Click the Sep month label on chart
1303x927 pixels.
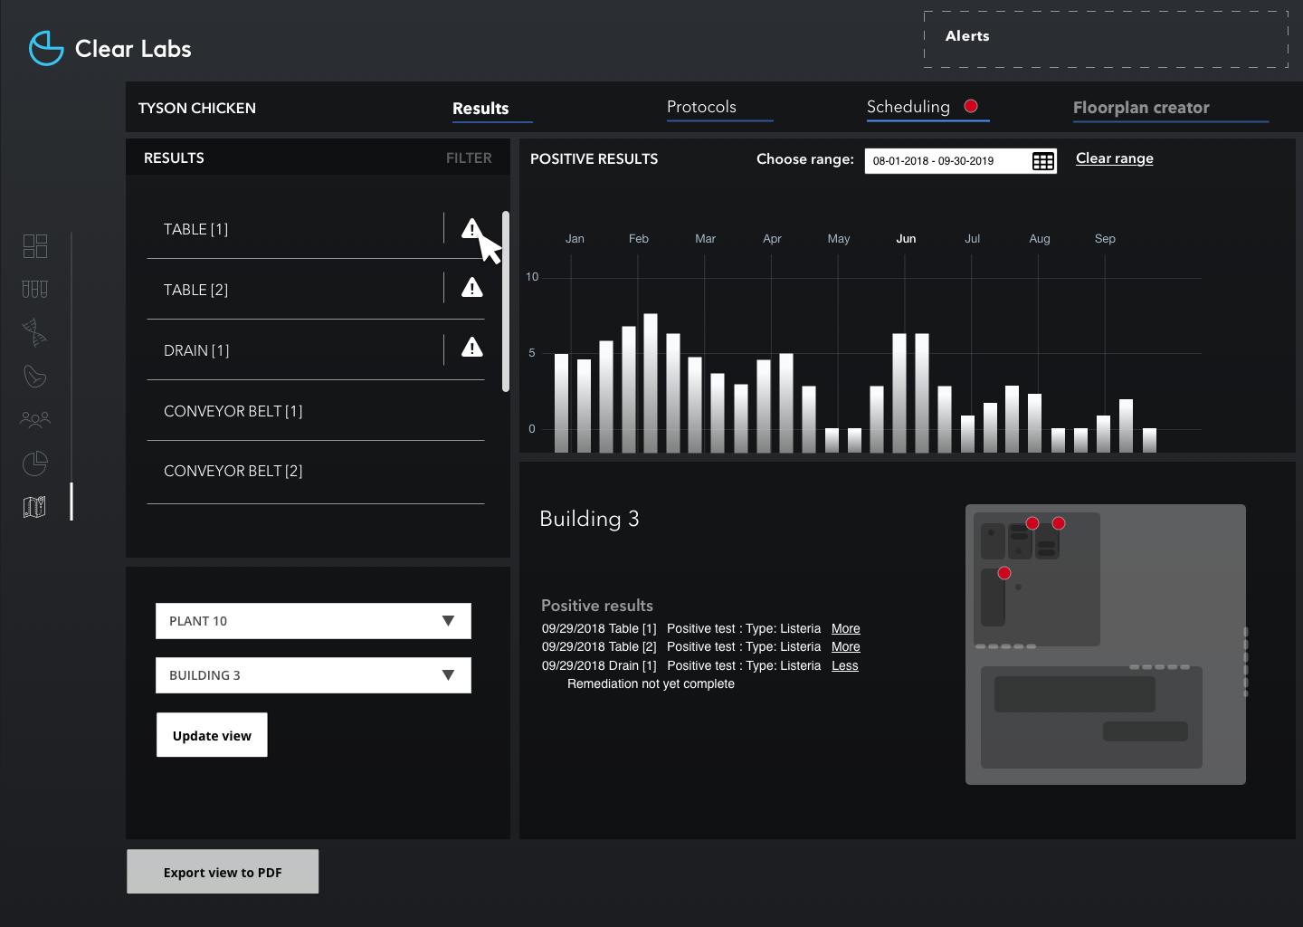pos(1105,239)
